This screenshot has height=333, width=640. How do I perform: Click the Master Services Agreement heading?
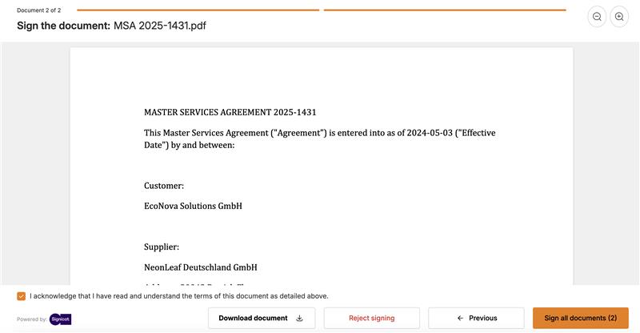click(235, 112)
